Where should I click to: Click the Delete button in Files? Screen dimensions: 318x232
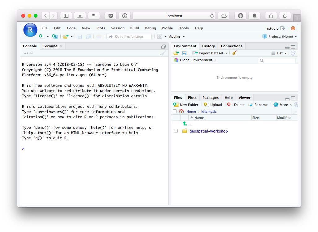[x=236, y=105]
